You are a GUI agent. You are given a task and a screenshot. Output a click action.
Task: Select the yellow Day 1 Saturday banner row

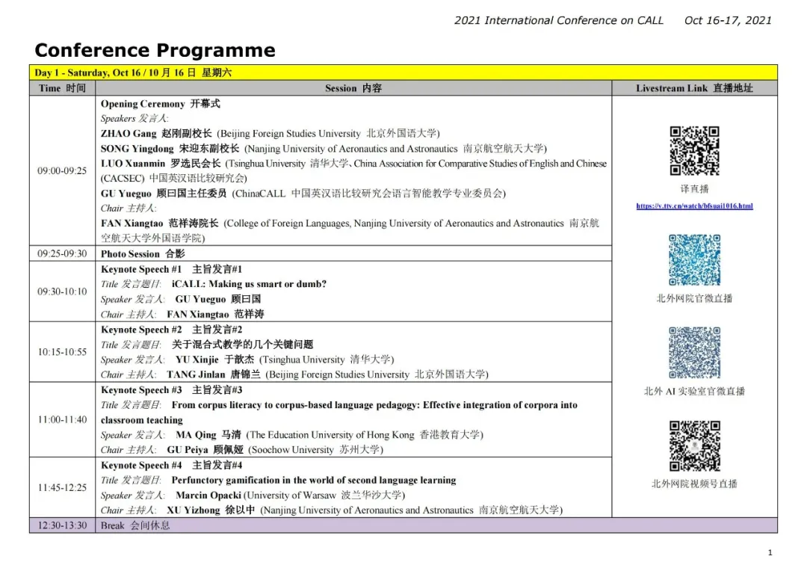403,72
